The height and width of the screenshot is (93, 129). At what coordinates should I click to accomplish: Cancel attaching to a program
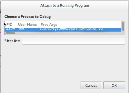coord(91,85)
